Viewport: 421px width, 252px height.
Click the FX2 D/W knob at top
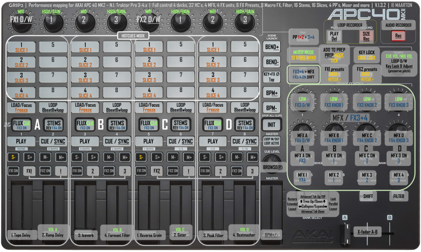pyautogui.click(x=148, y=21)
